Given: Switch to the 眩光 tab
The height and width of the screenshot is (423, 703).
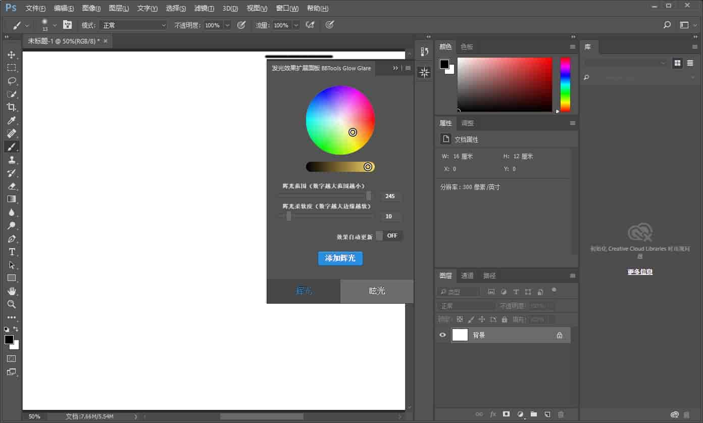Looking at the screenshot, I should click(377, 291).
